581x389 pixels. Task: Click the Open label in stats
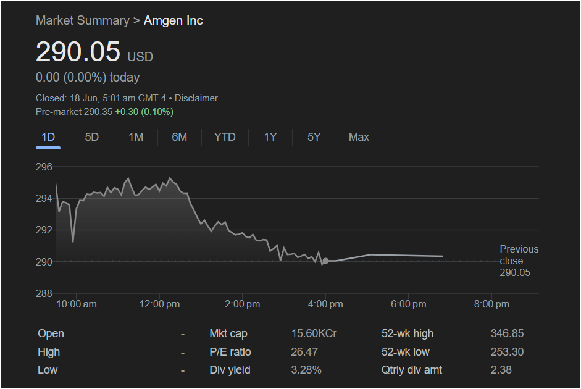tap(51, 333)
